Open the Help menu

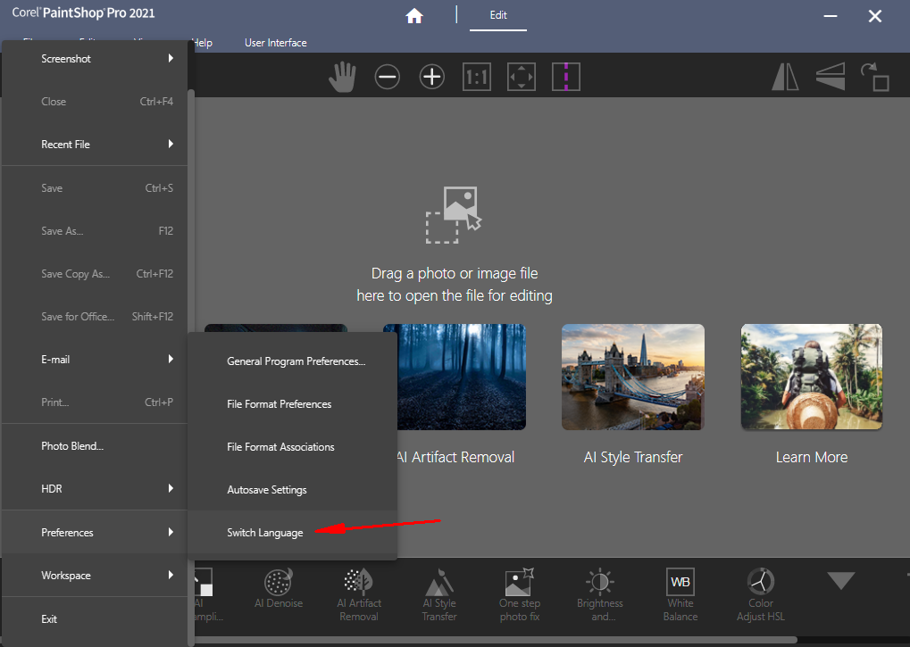[202, 43]
